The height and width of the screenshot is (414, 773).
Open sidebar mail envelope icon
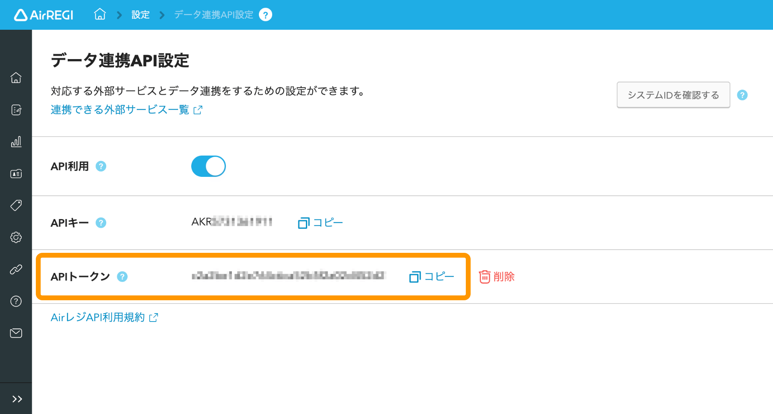pos(16,333)
